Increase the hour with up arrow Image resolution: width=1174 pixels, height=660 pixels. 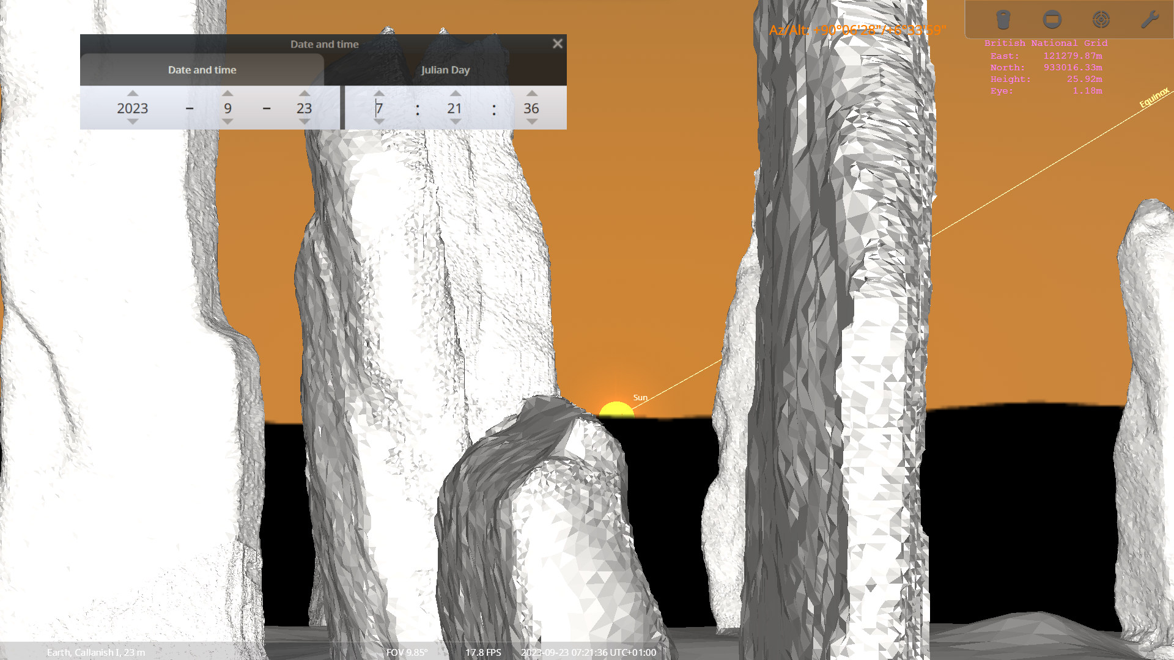point(379,94)
